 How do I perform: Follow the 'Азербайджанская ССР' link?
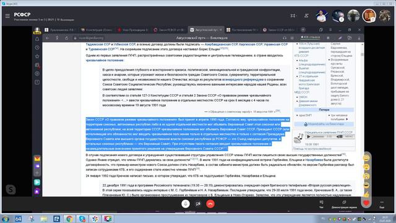click(221, 44)
